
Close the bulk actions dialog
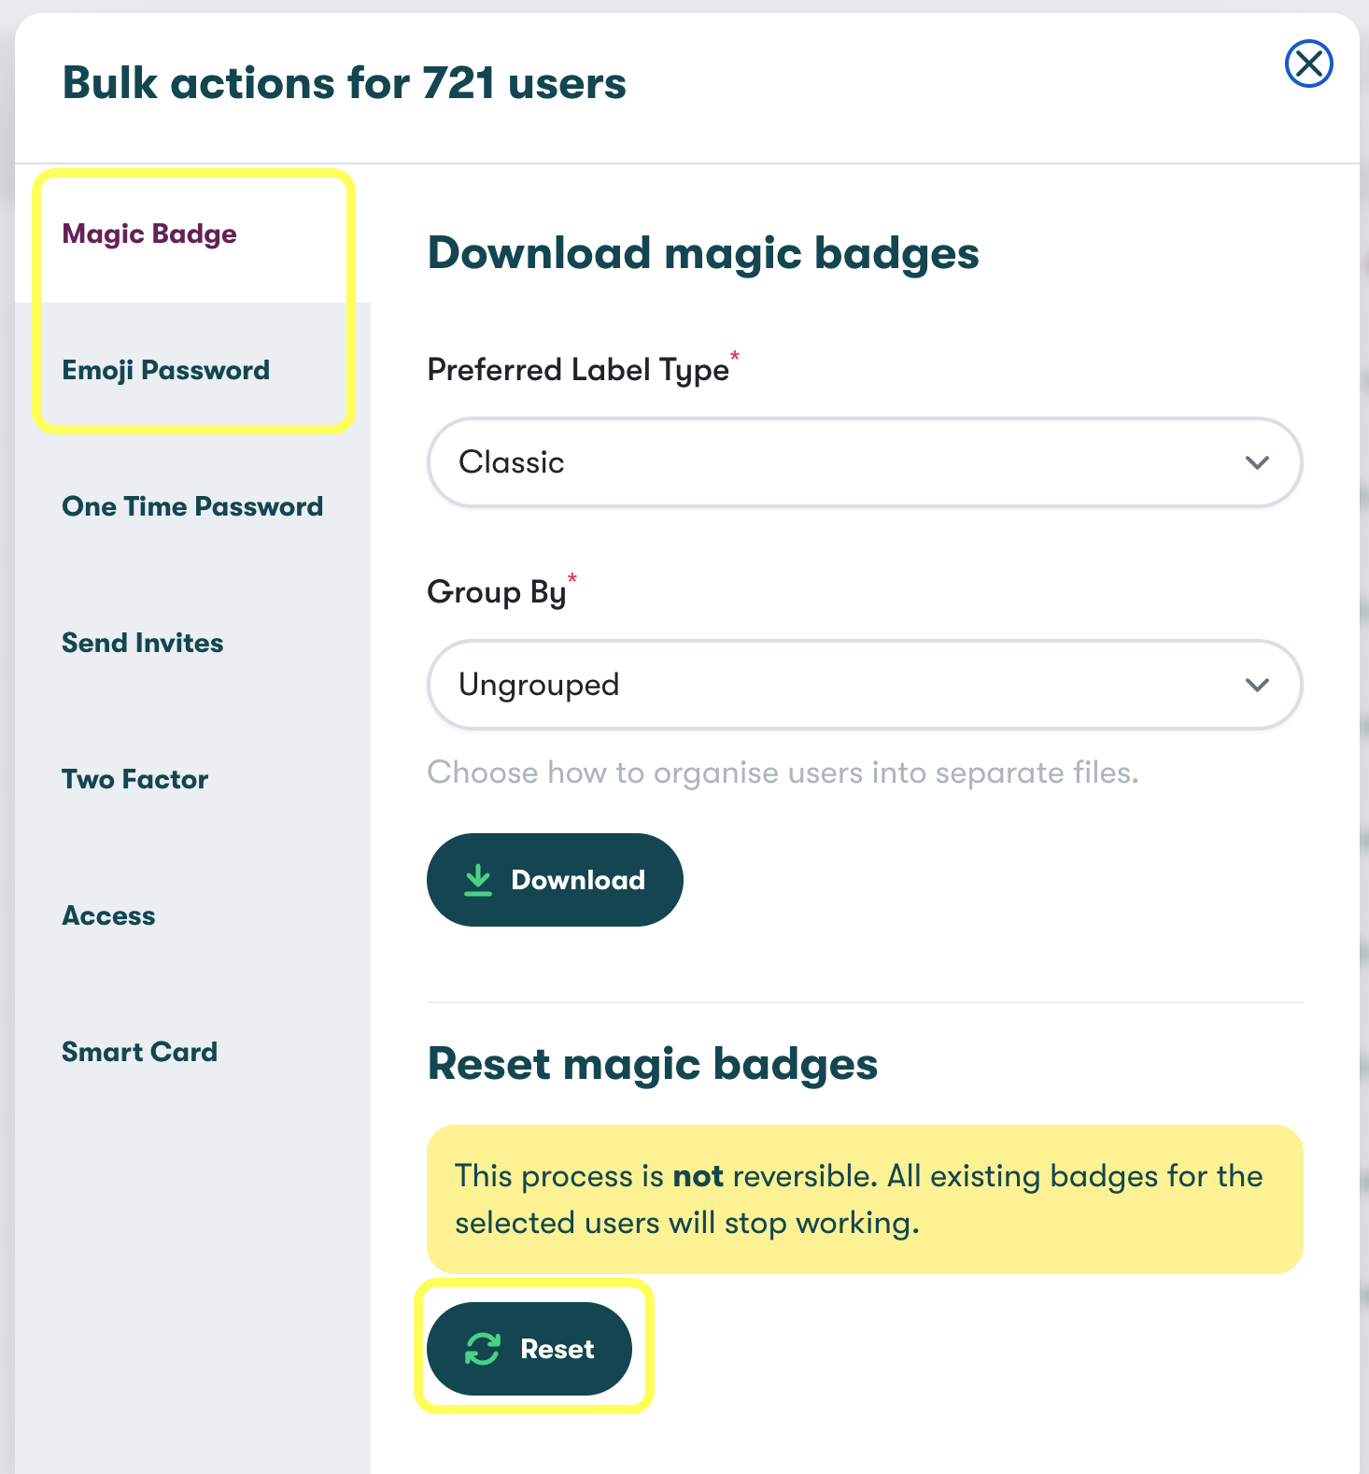pos(1308,64)
